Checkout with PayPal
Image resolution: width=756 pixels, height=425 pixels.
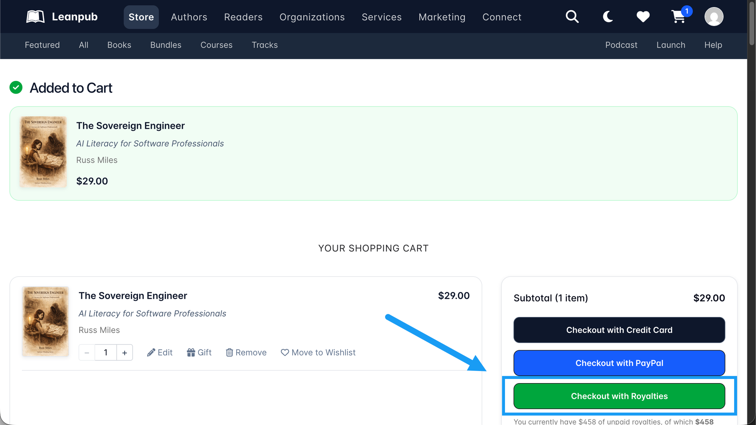point(619,363)
